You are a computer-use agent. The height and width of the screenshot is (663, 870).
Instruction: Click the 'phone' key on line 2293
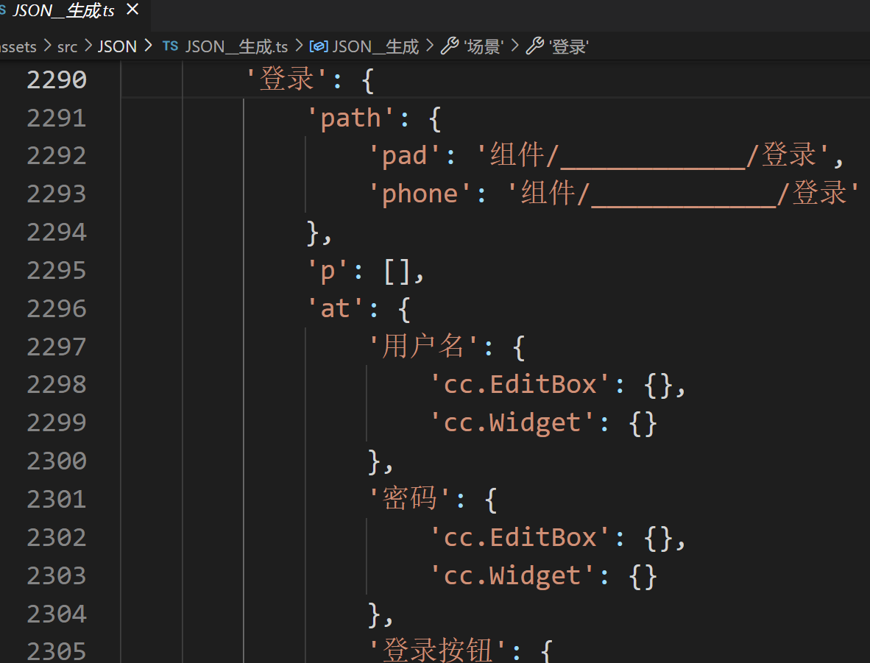click(420, 194)
